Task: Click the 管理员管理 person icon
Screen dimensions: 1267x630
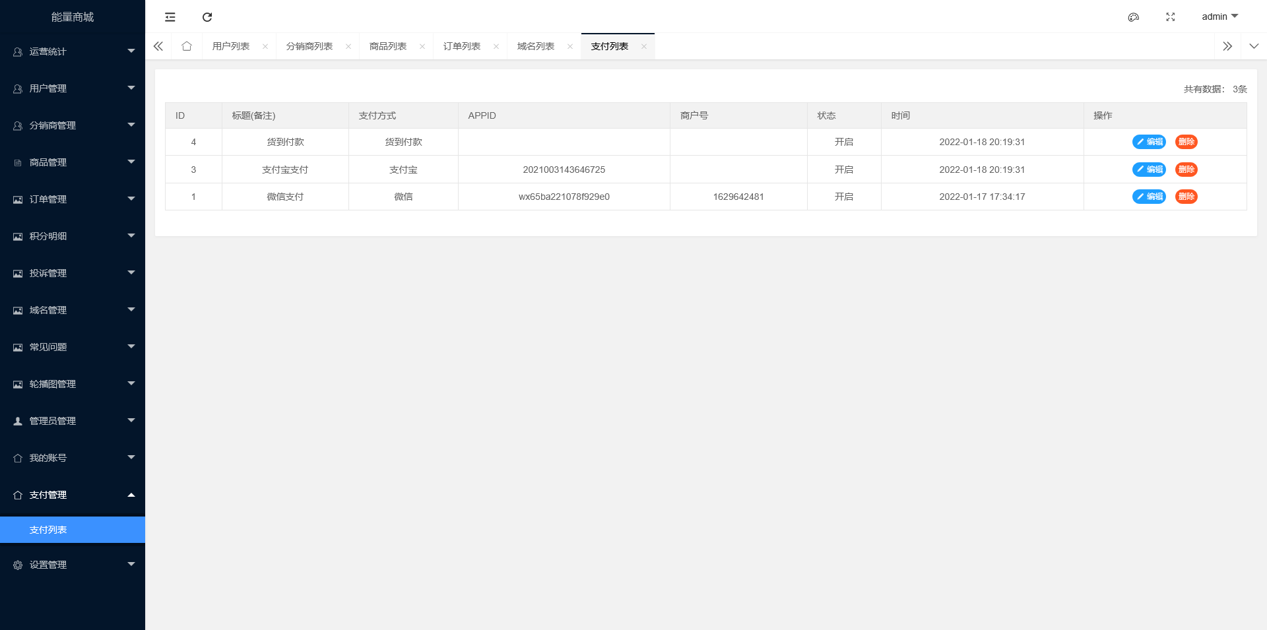Action: [18, 421]
